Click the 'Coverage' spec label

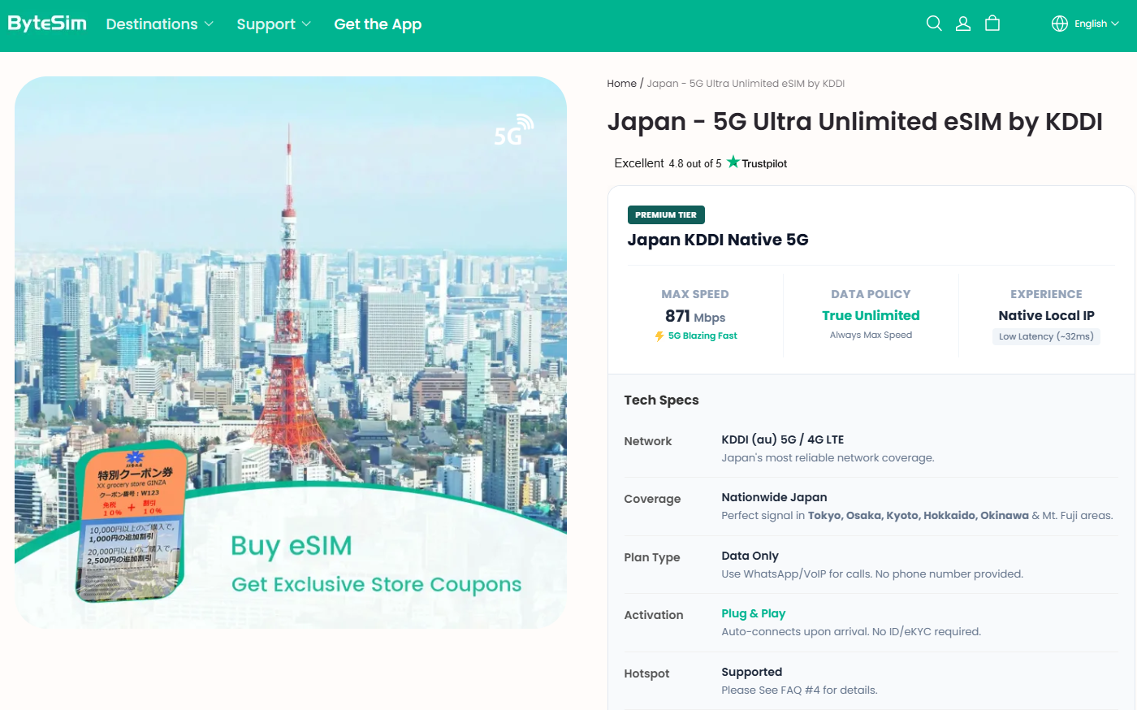652,499
